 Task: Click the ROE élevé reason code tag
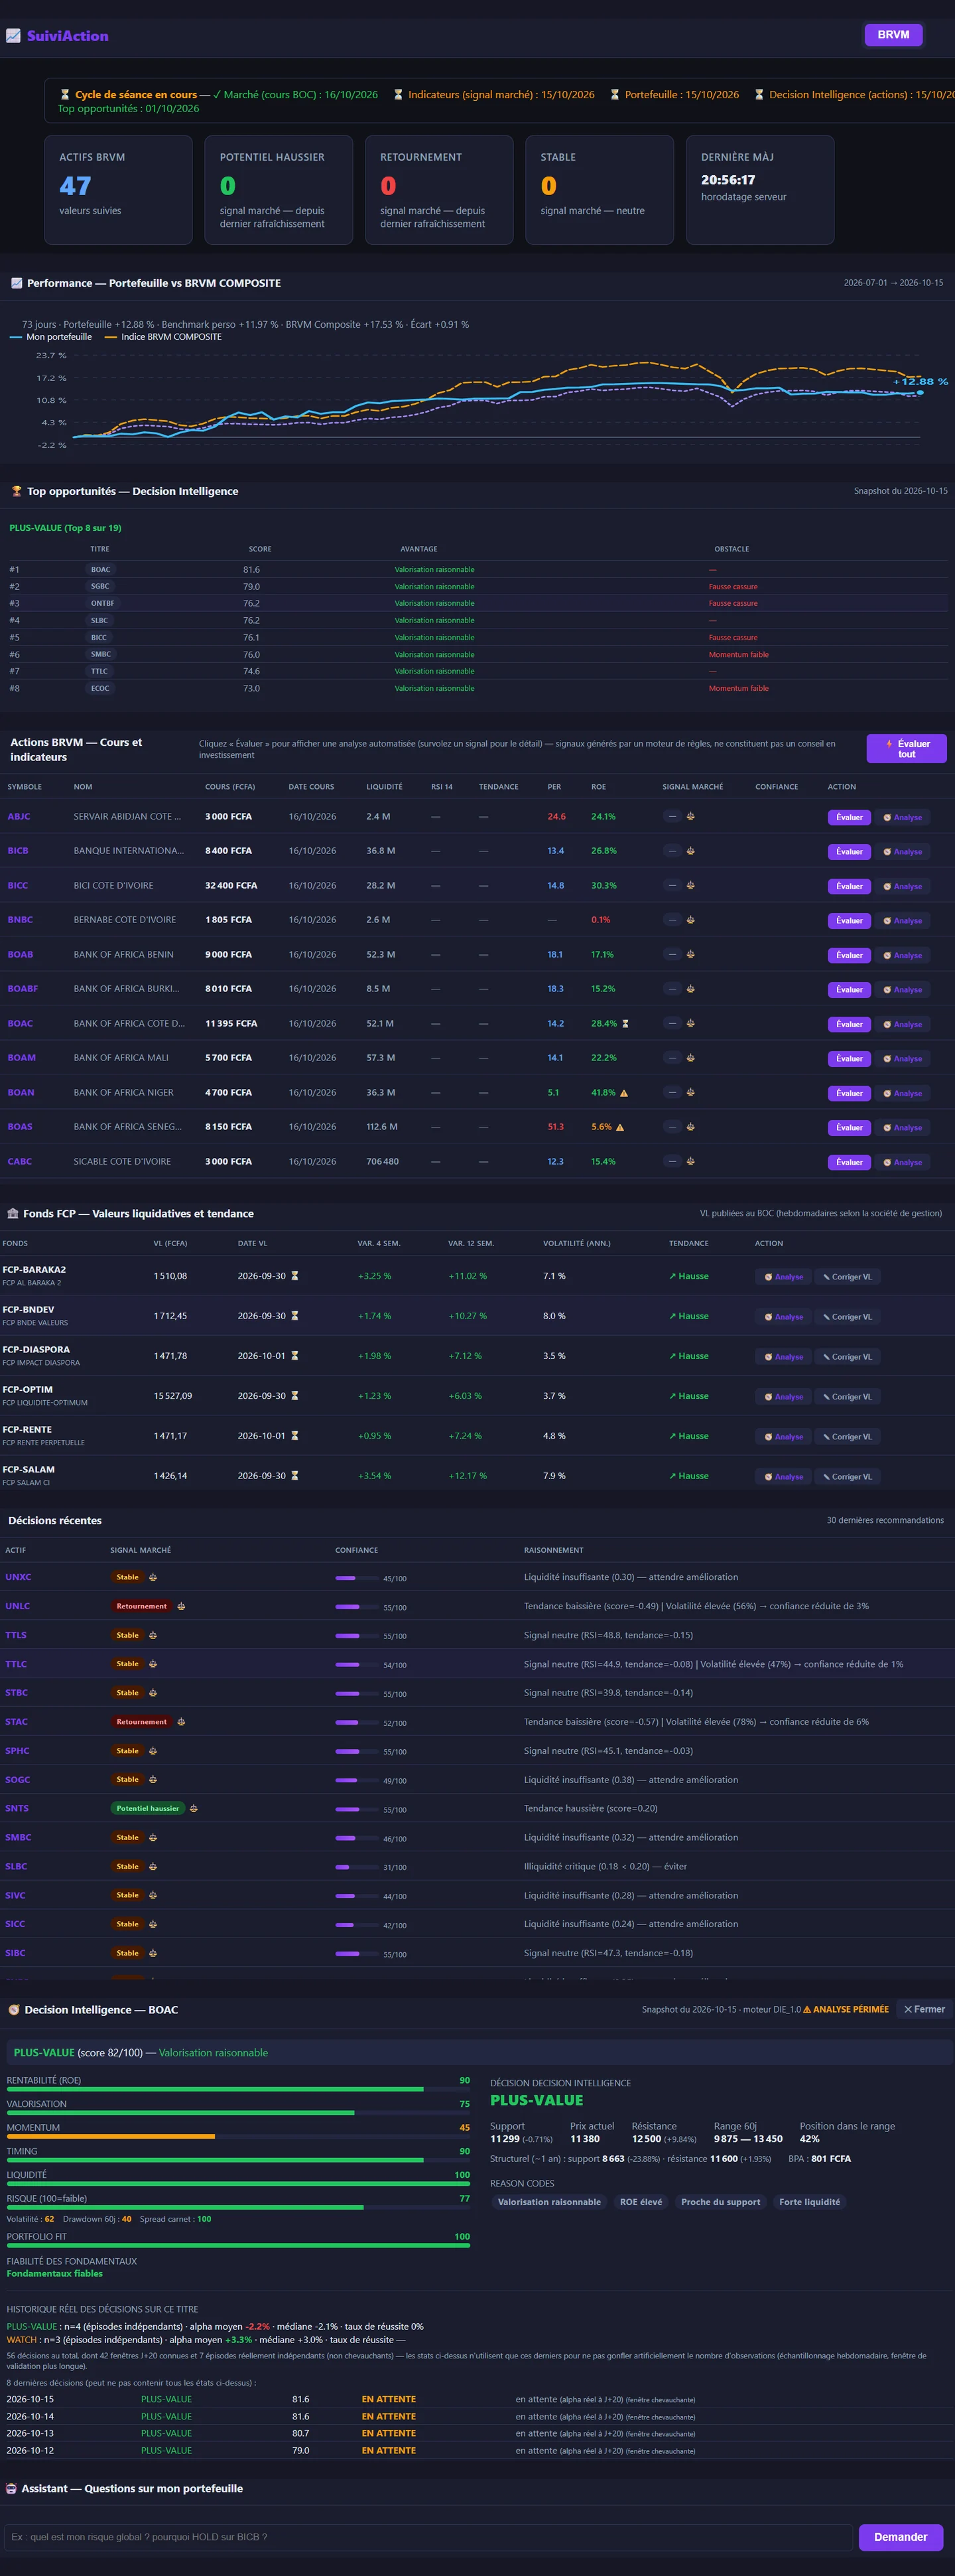(x=641, y=2202)
